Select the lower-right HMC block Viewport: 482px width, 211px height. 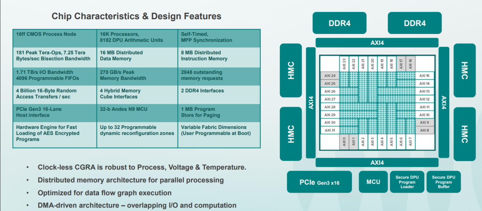(x=464, y=134)
